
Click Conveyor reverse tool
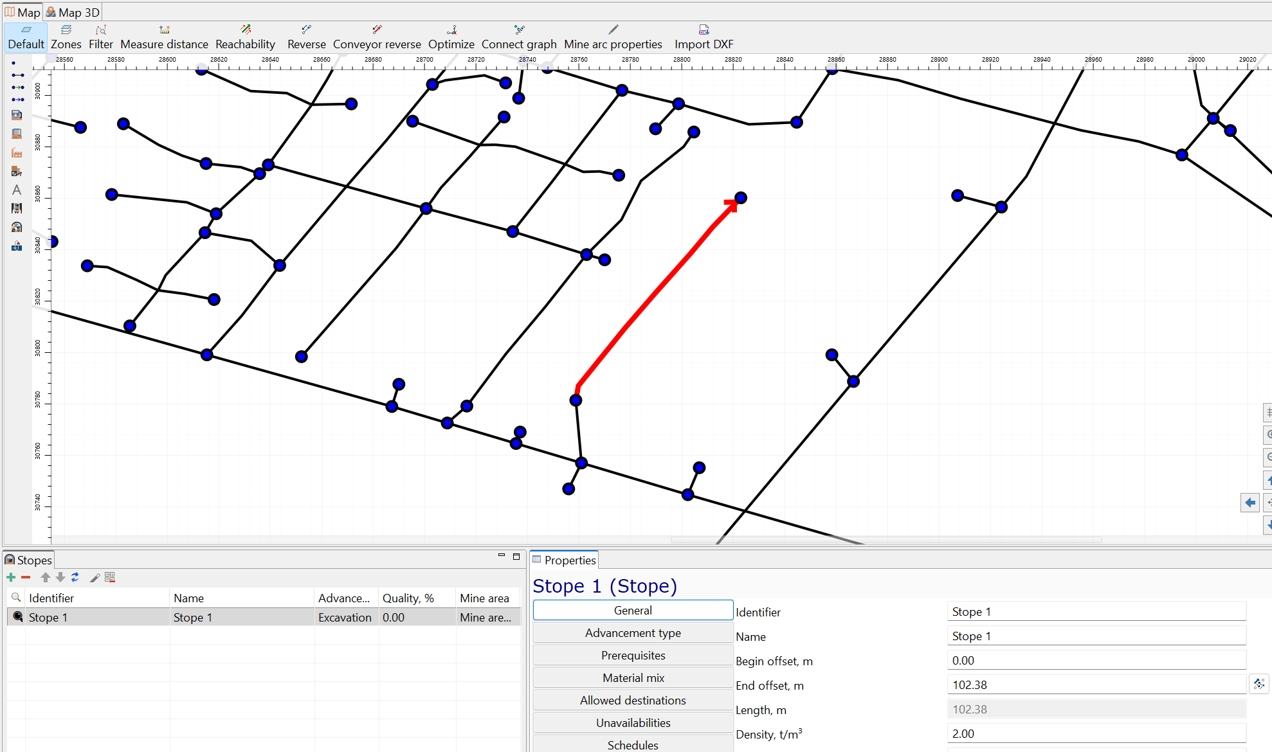coord(377,37)
